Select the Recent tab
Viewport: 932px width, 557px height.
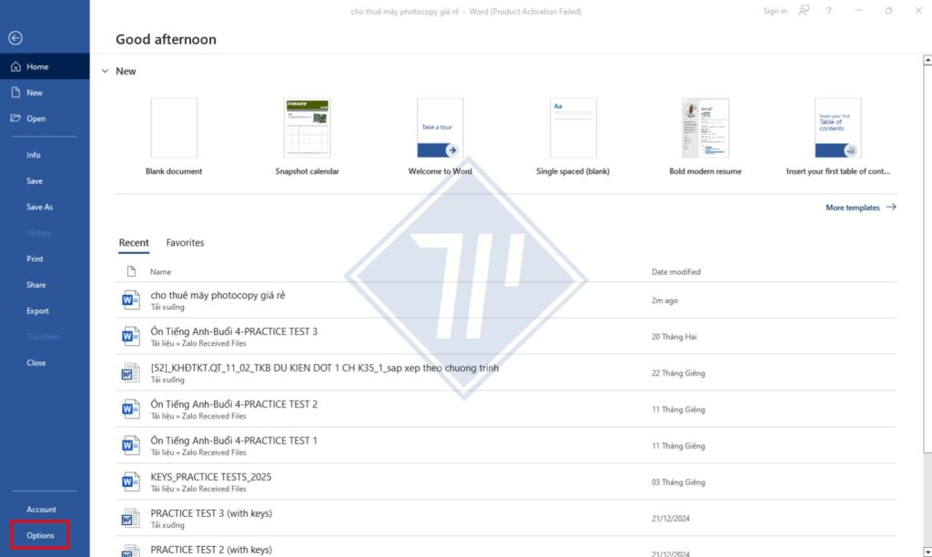pyautogui.click(x=134, y=243)
